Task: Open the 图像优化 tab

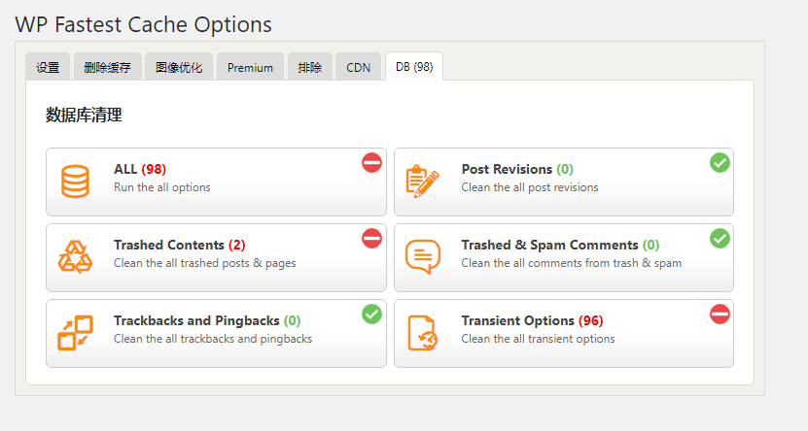Action: (x=179, y=67)
